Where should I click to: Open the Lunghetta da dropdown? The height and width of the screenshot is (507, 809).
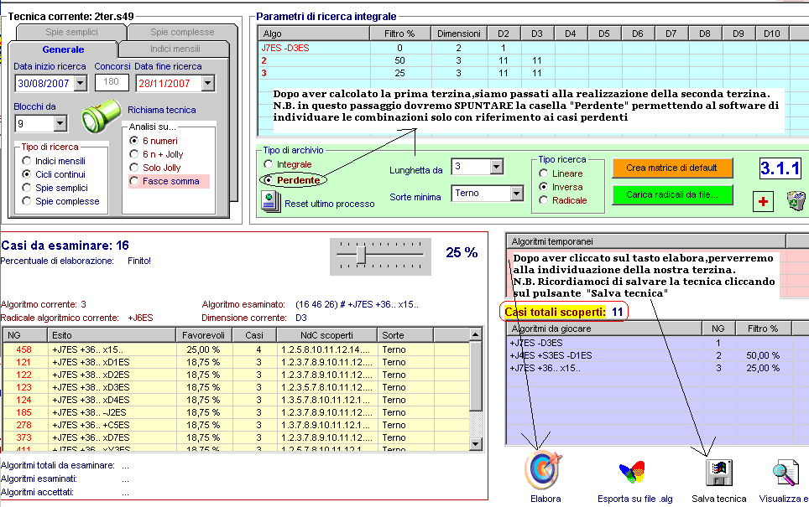pyautogui.click(x=496, y=167)
